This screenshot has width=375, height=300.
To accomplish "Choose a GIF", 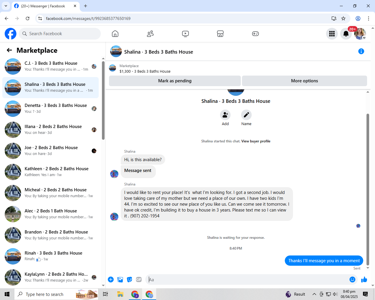I will coord(139,279).
